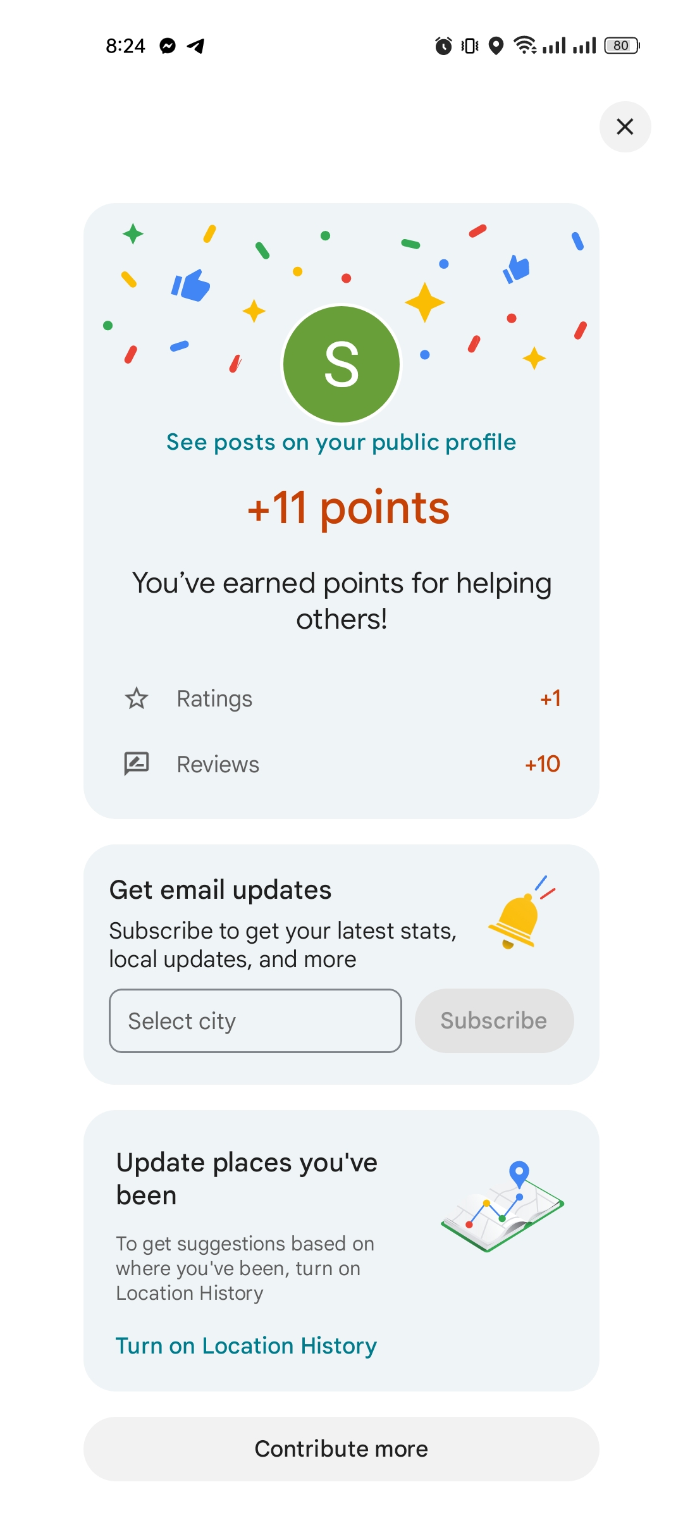Tap the Messenger notification icon in status bar
This screenshot has width=683, height=1518.
click(x=168, y=46)
